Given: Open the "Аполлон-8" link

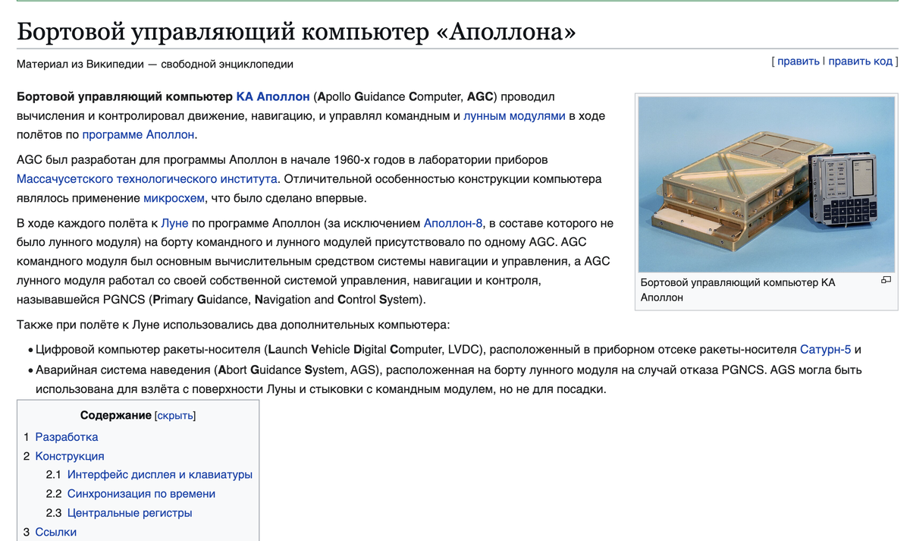Looking at the screenshot, I should point(453,223).
